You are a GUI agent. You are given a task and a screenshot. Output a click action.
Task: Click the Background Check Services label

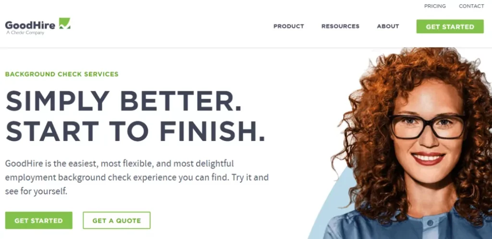pos(62,75)
